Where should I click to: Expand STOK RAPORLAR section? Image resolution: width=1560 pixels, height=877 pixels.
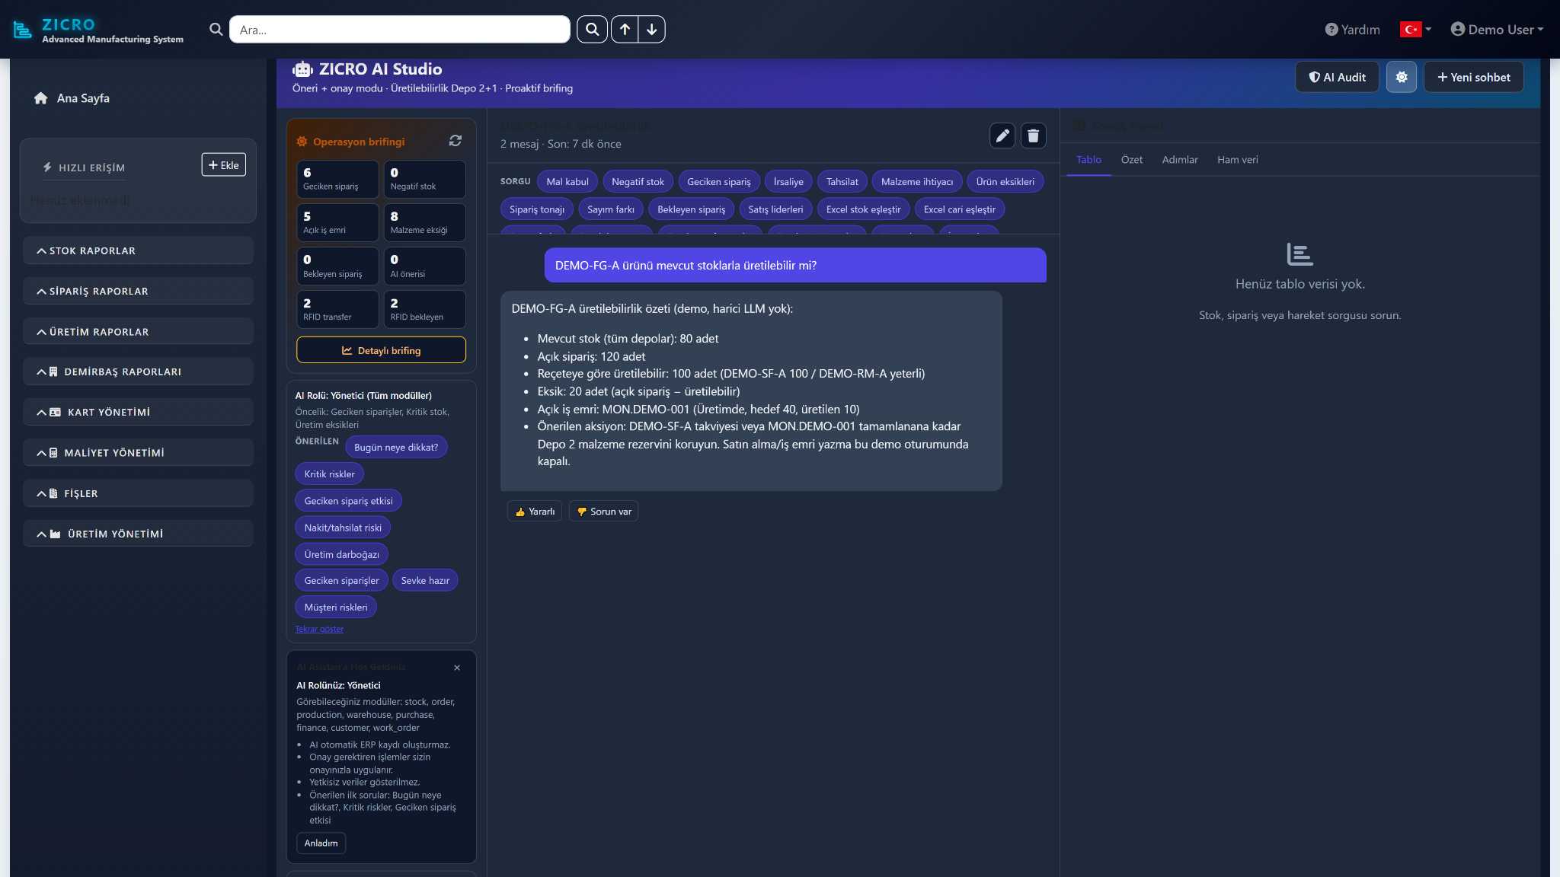point(138,250)
